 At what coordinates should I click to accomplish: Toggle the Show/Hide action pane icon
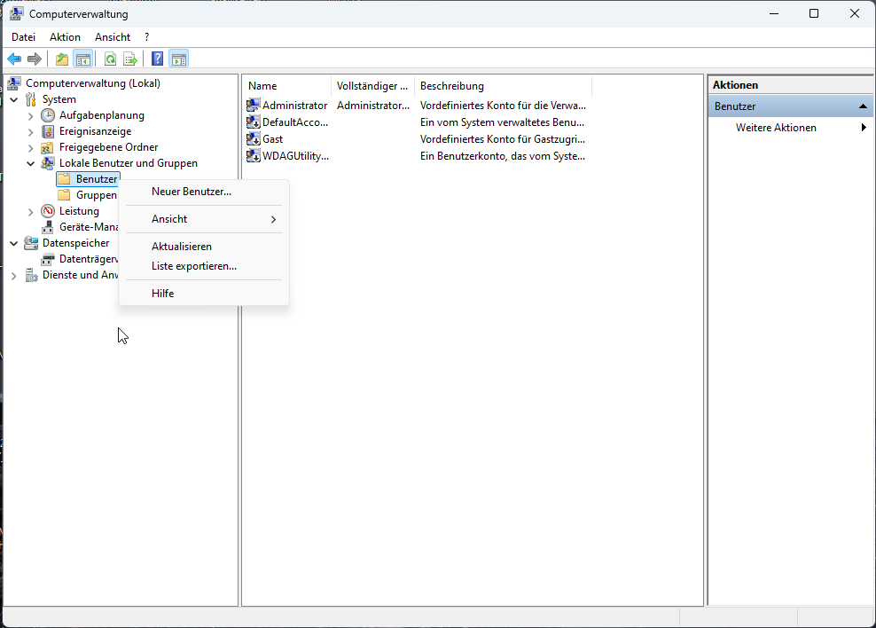point(179,59)
